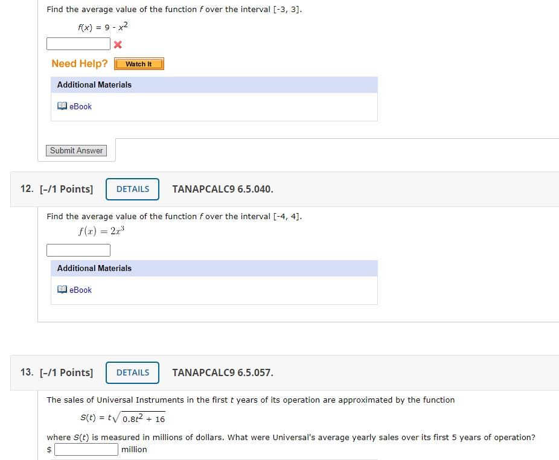Viewport: 559px width, 460px height.
Task: Click the Need Help? label
Action: click(79, 63)
